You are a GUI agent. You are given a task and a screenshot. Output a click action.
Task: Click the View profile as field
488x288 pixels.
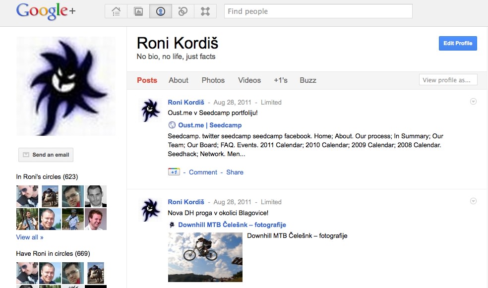click(448, 80)
